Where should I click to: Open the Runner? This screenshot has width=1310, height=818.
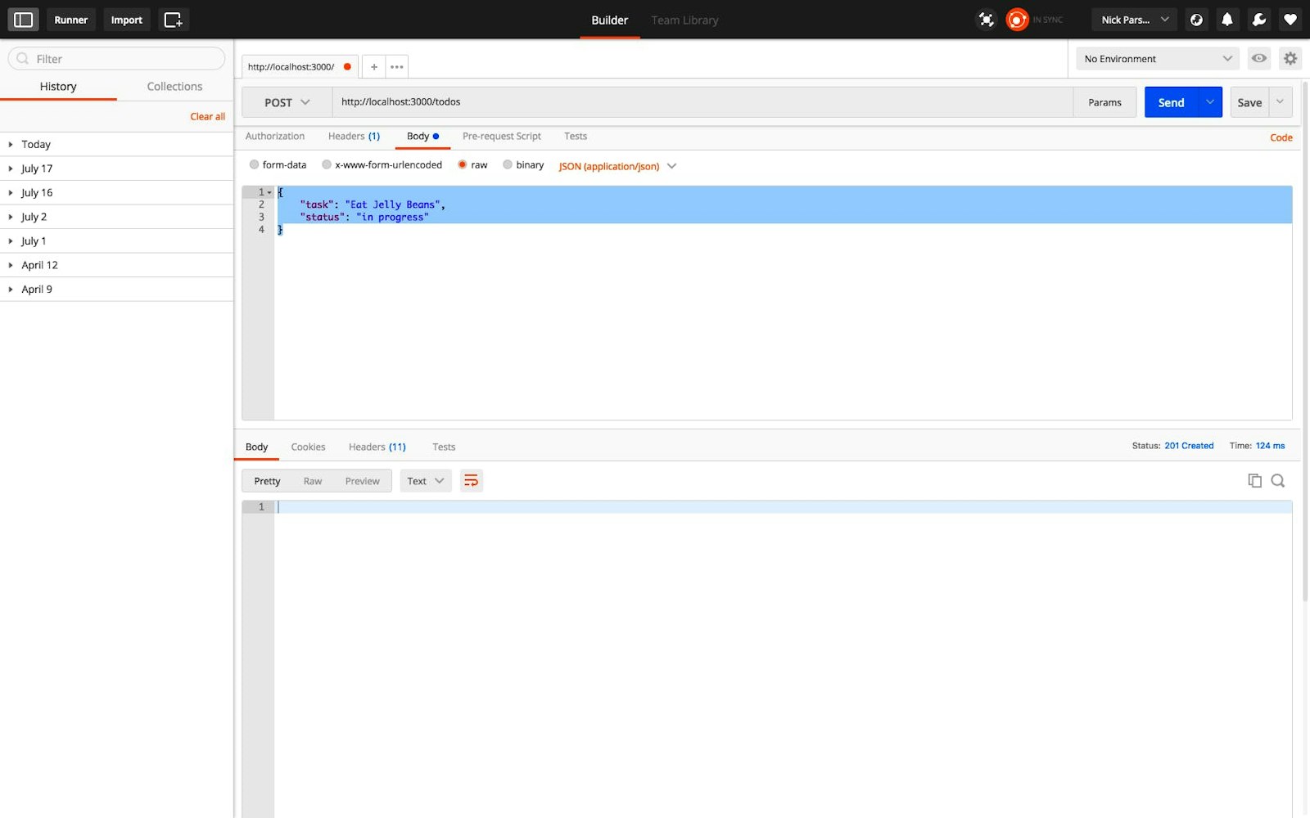coord(70,19)
